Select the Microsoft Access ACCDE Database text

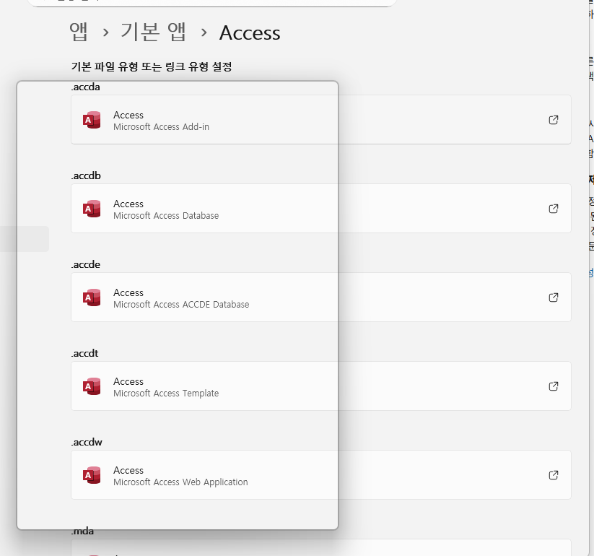(181, 304)
